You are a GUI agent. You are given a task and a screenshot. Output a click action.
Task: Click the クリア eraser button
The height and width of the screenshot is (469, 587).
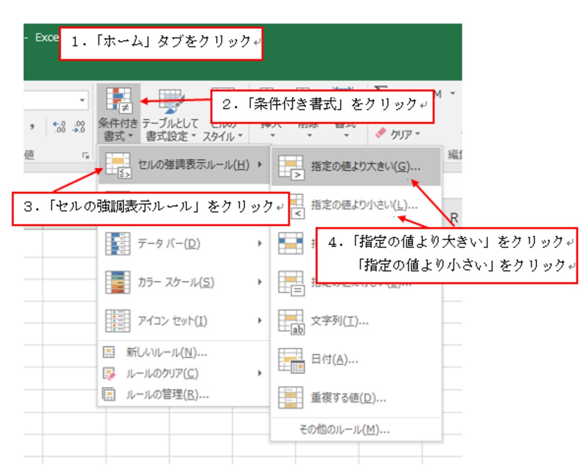coord(397,134)
